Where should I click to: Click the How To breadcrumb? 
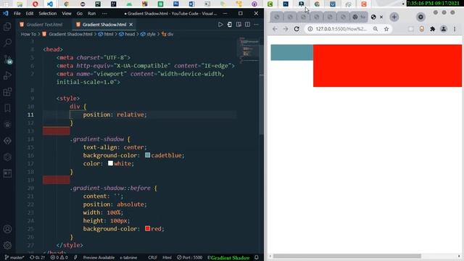28,34
